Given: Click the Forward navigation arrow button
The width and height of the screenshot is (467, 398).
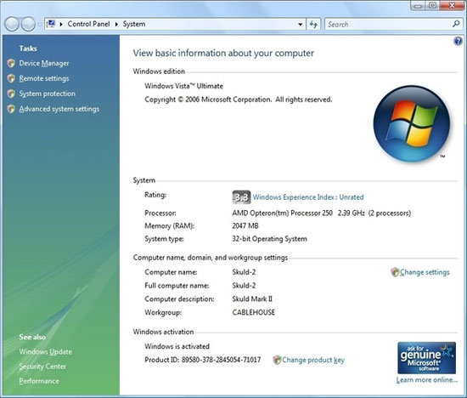Looking at the screenshot, I should [28, 24].
